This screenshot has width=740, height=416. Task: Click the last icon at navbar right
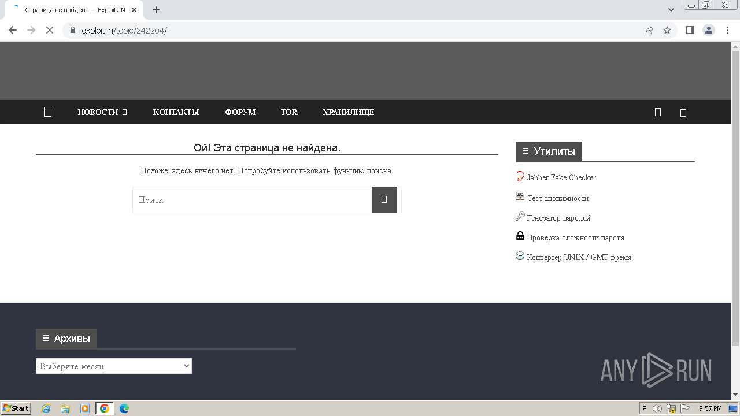click(683, 113)
